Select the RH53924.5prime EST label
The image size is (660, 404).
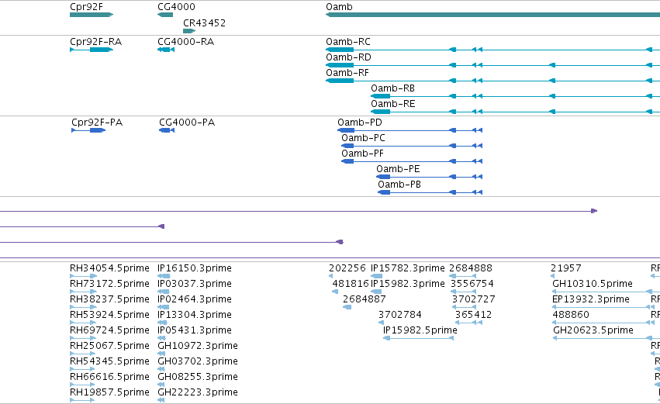pyautogui.click(x=109, y=315)
